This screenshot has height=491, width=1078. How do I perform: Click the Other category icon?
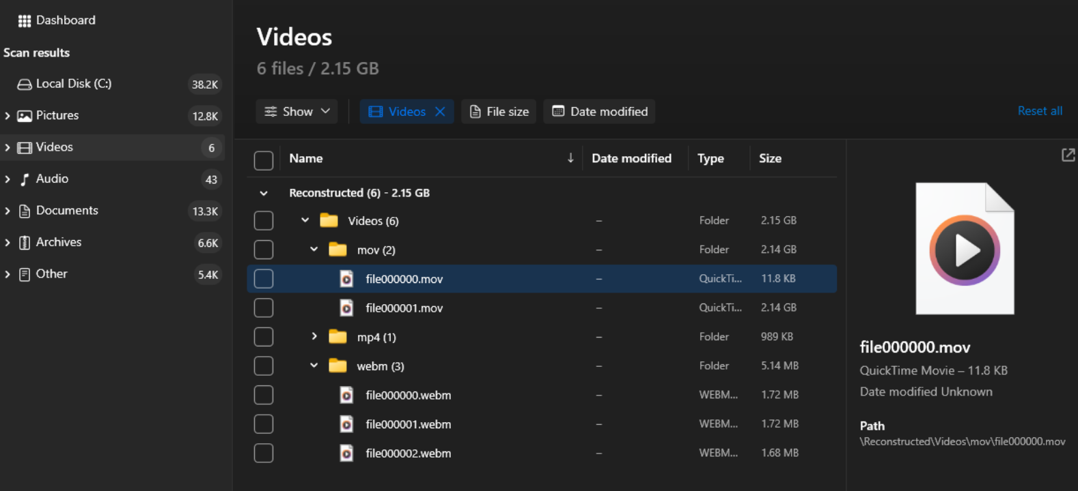[25, 275]
